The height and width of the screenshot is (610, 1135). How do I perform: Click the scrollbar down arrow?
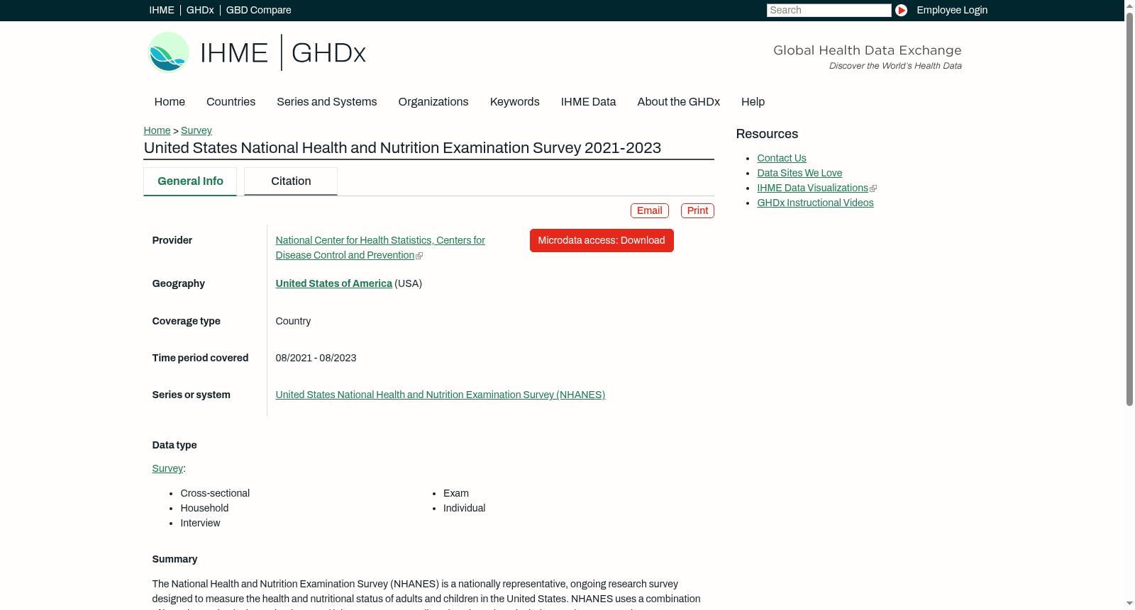coord(1129,604)
